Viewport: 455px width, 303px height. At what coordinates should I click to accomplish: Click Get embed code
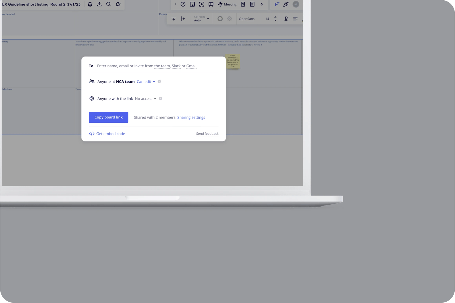click(x=111, y=134)
